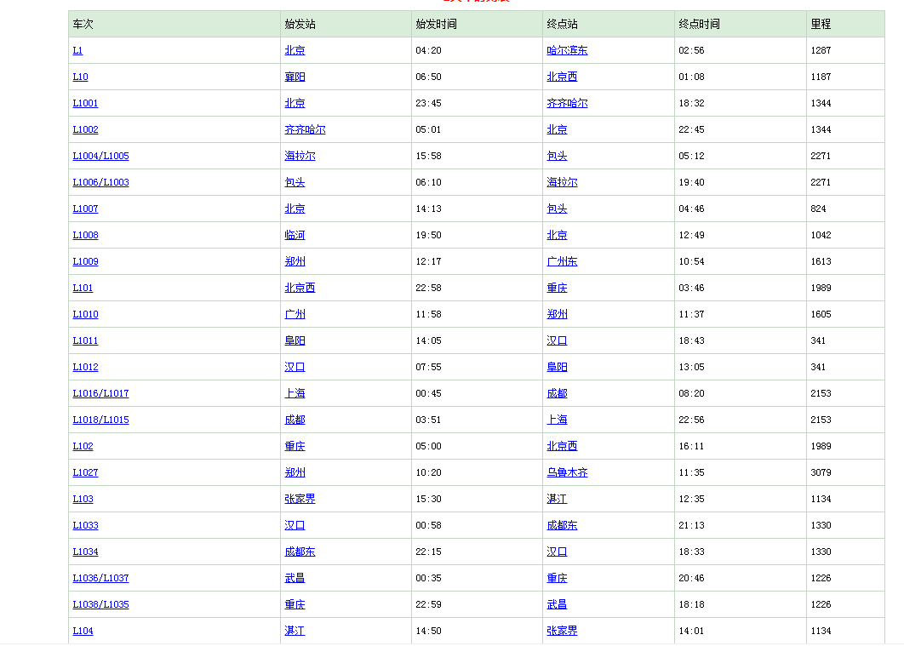Click the 哈尔滨东 destination station link

click(567, 50)
